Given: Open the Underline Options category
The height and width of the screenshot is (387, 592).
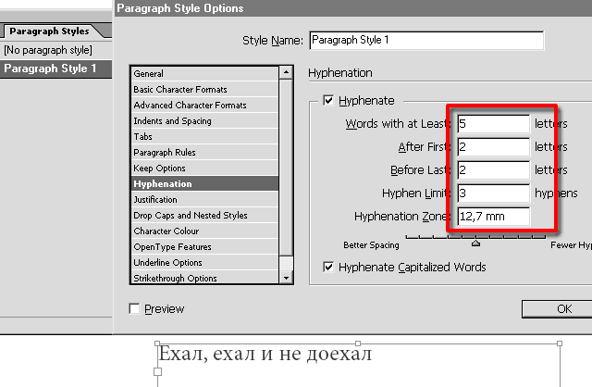Looking at the screenshot, I should [x=204, y=263].
